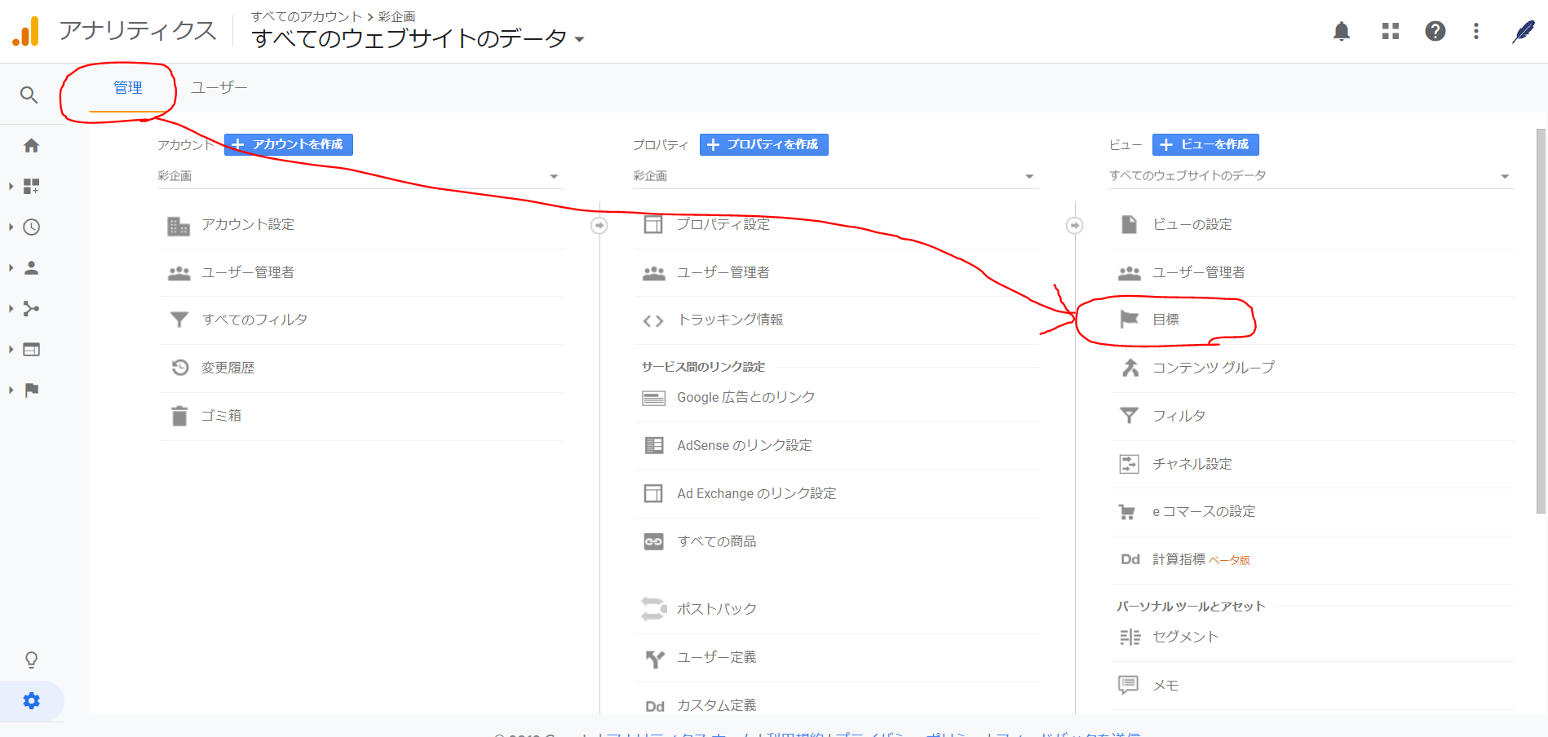Screen dimensions: 1548x737
Task: Open Conversions flag icon in the sidebar
Action: pyautogui.click(x=31, y=390)
